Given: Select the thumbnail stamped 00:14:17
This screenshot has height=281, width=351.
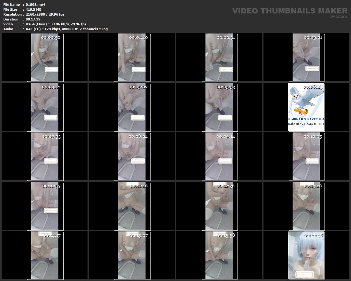Looking at the screenshot, I should coord(45,255).
